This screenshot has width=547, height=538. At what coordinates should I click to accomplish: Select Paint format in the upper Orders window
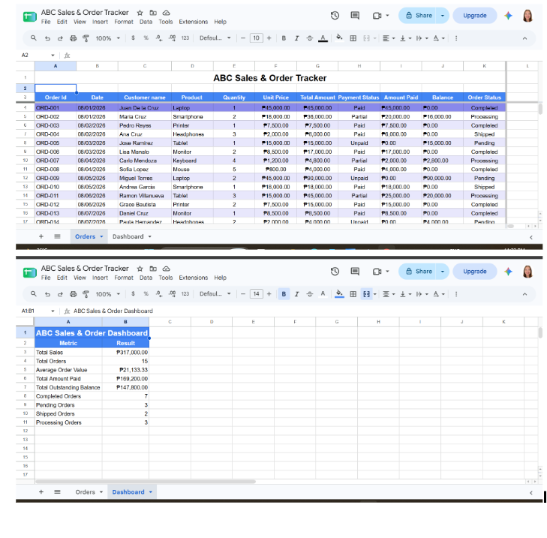tap(86, 38)
